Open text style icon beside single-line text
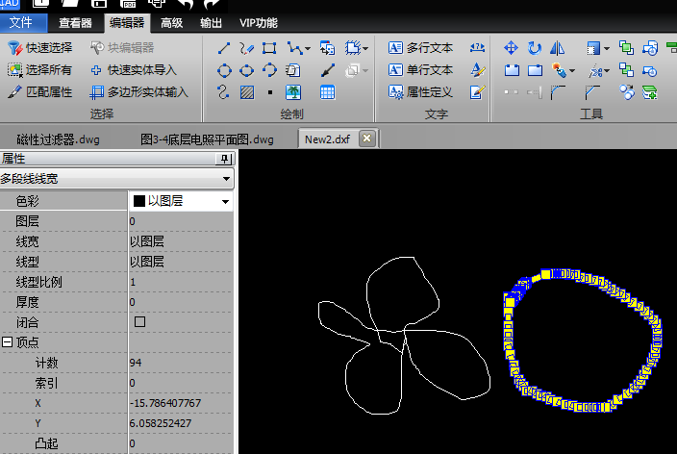Screen dimensions: 677x454 pyautogui.click(x=478, y=70)
